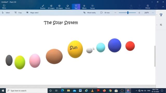Select the lime green planet sphere
The height and width of the screenshot is (93, 166).
coord(20,63)
